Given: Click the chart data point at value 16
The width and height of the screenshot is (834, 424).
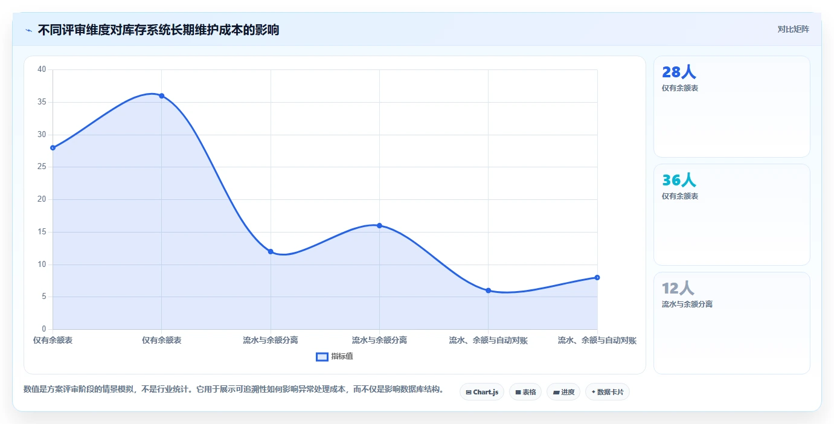Looking at the screenshot, I should pos(379,225).
